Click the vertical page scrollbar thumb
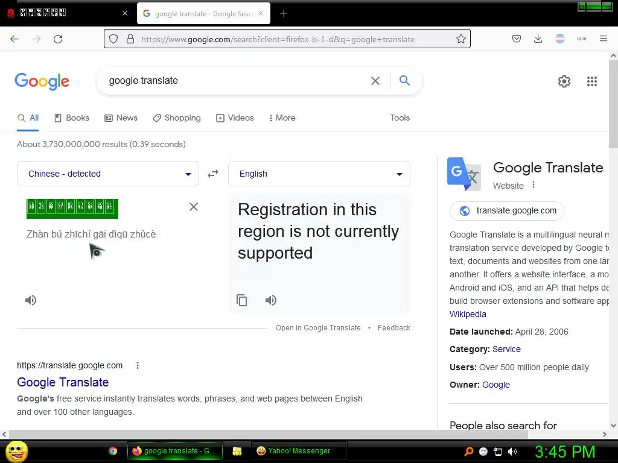 point(613,104)
